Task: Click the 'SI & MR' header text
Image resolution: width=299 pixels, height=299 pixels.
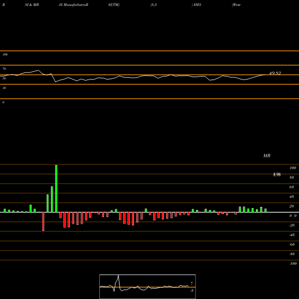Action: [32, 5]
